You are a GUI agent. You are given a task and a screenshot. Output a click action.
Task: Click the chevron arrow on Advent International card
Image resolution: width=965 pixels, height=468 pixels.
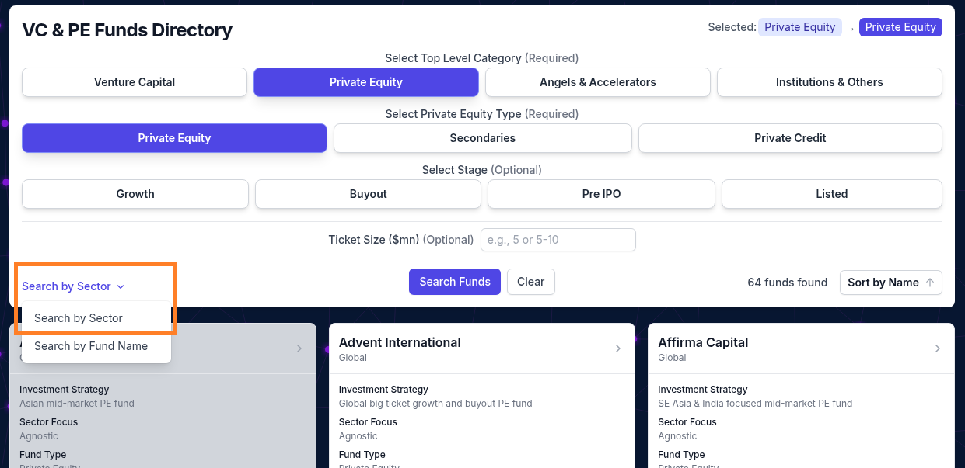click(x=618, y=348)
